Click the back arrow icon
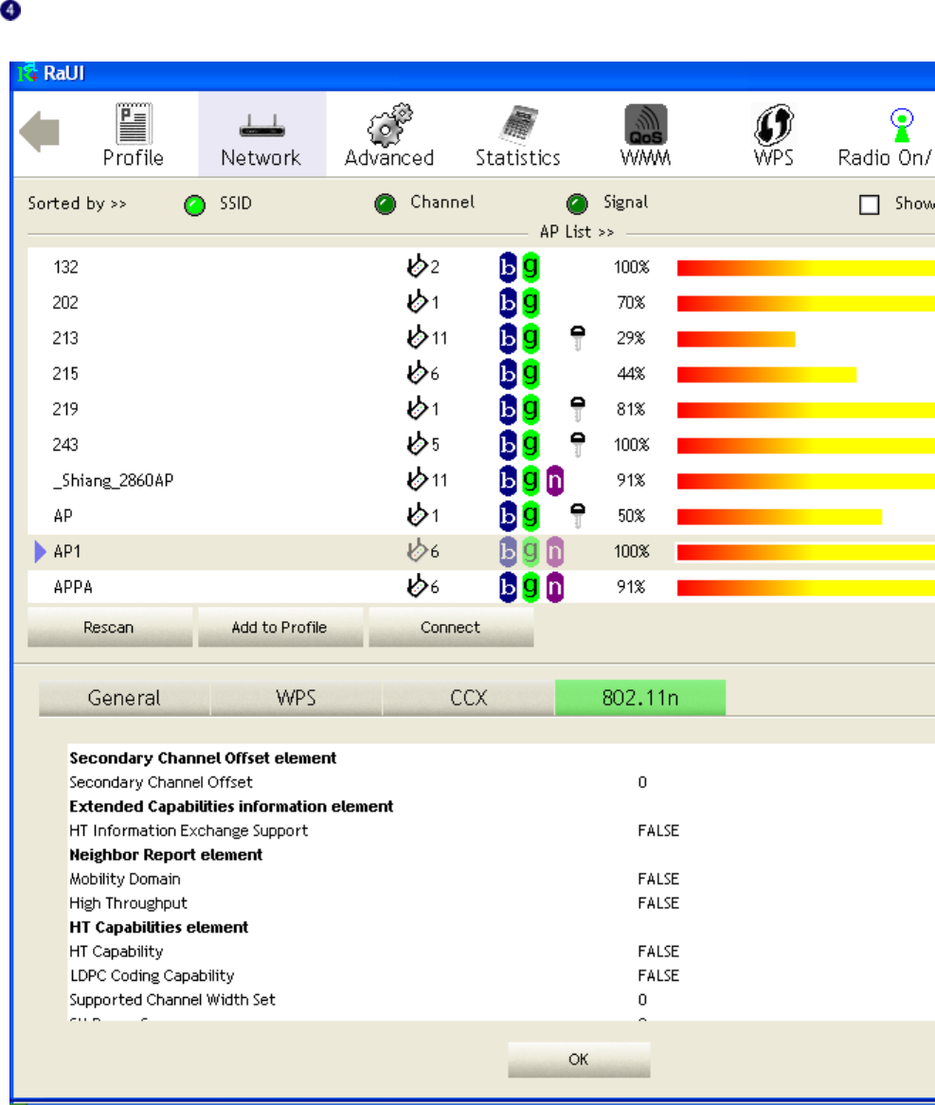The width and height of the screenshot is (935, 1105). 40,132
